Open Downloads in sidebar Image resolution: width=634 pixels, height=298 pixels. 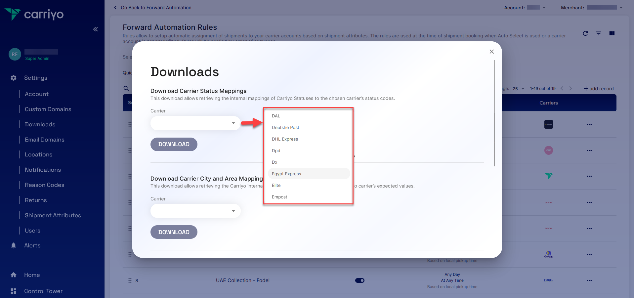point(40,124)
